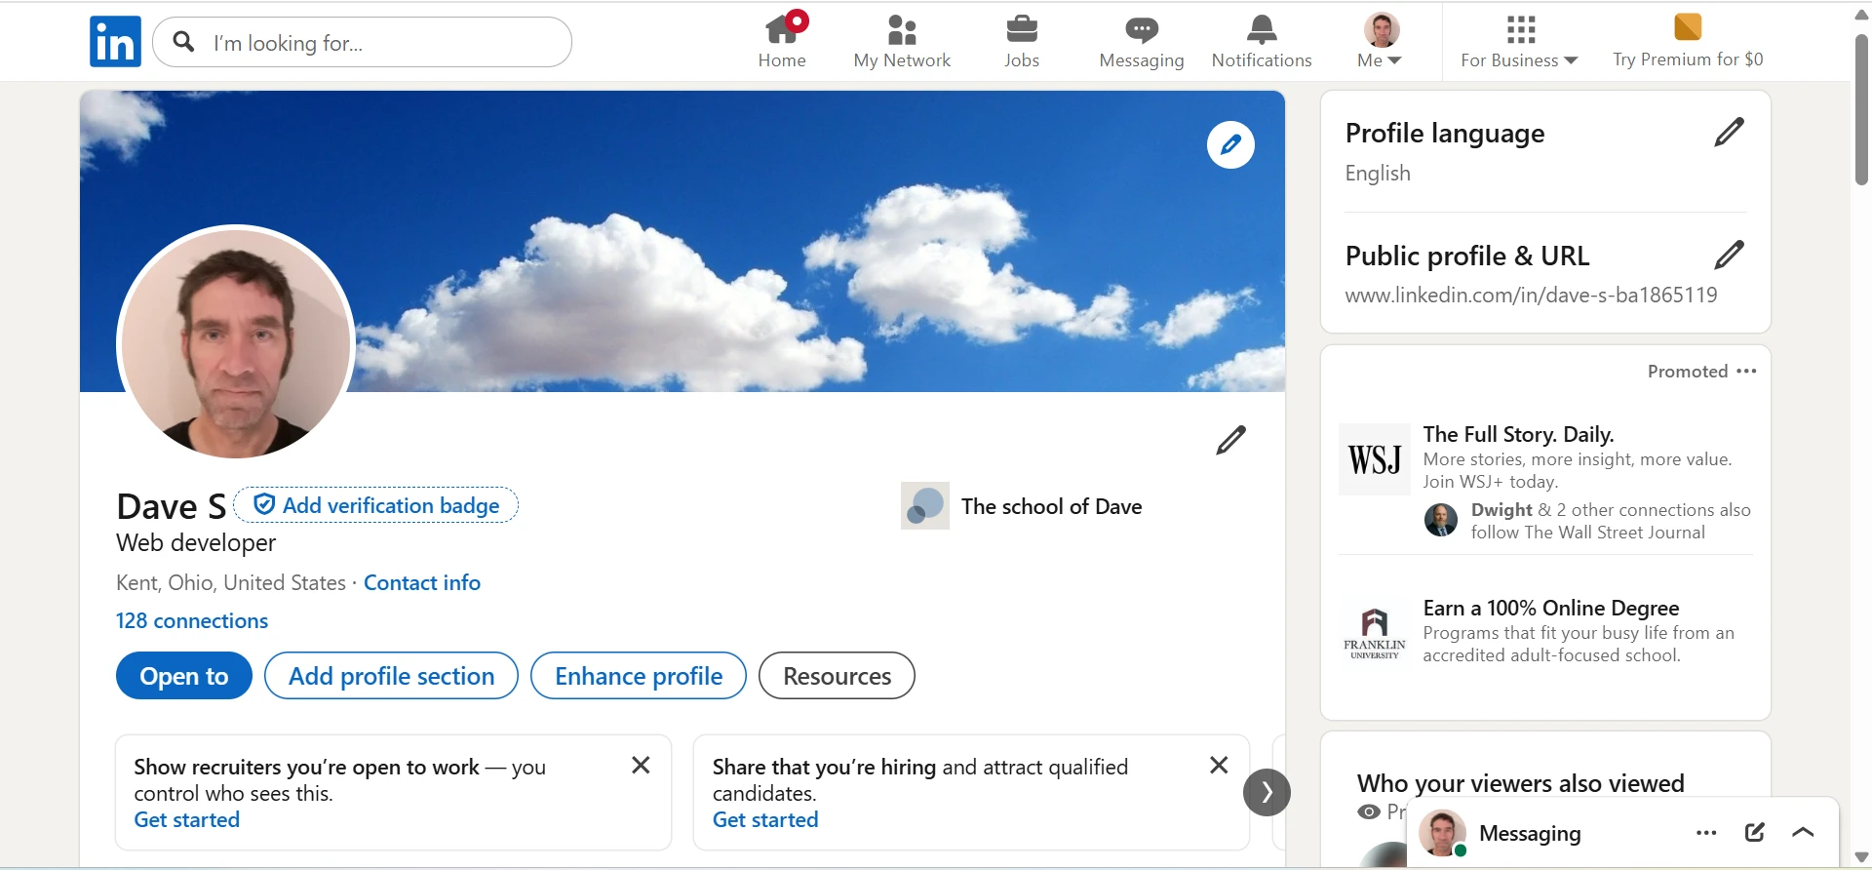Click the Home house icon
The width and height of the screenshot is (1872, 870).
pyautogui.click(x=783, y=29)
